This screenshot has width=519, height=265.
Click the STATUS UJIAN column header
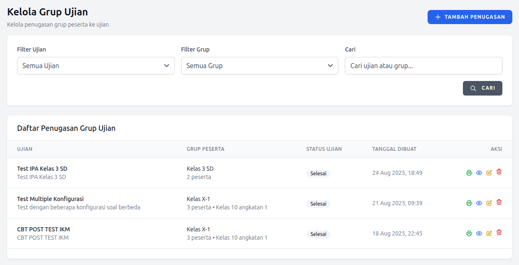(324, 149)
